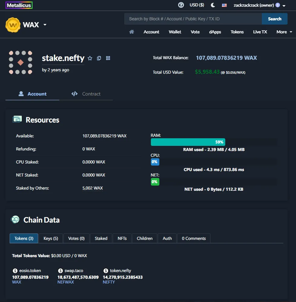Screen dimensions: 296x302
Task: Click the 5,002 WAX staked by others link
Action: 93,188
